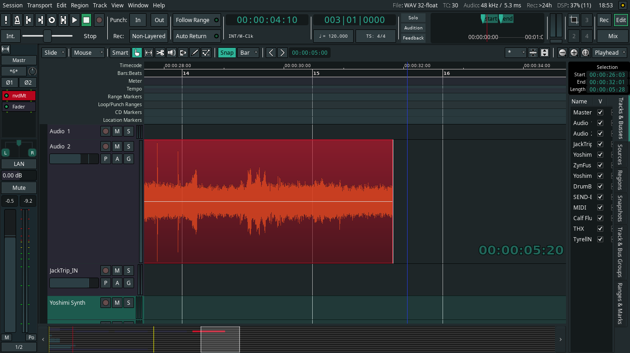This screenshot has width=630, height=353.
Task: Switch to the Regions side tab
Action: click(x=620, y=180)
